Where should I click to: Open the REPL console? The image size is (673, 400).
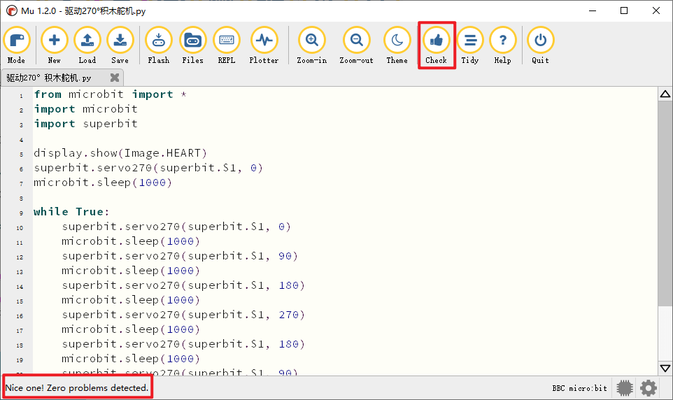click(227, 45)
